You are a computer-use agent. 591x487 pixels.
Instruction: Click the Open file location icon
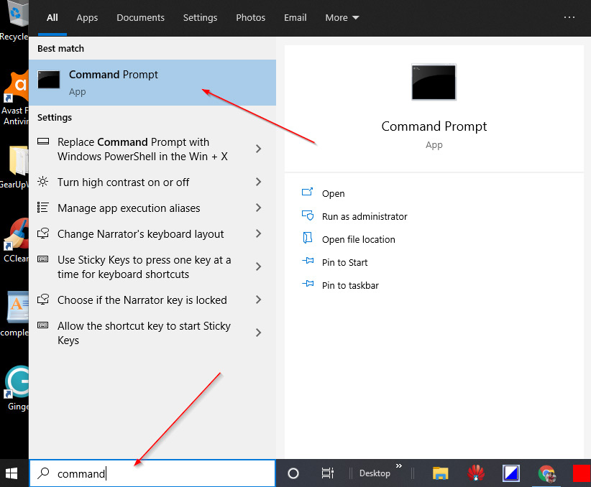point(308,238)
